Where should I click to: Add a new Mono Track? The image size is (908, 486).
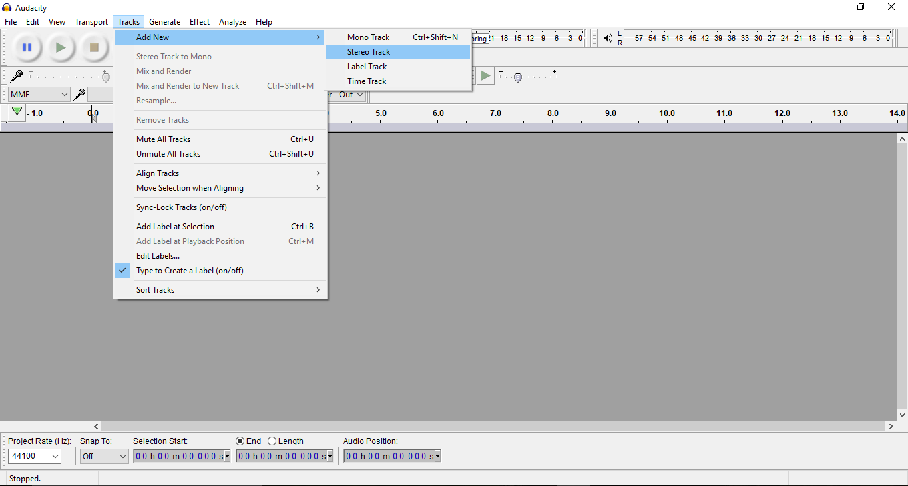[x=398, y=37]
